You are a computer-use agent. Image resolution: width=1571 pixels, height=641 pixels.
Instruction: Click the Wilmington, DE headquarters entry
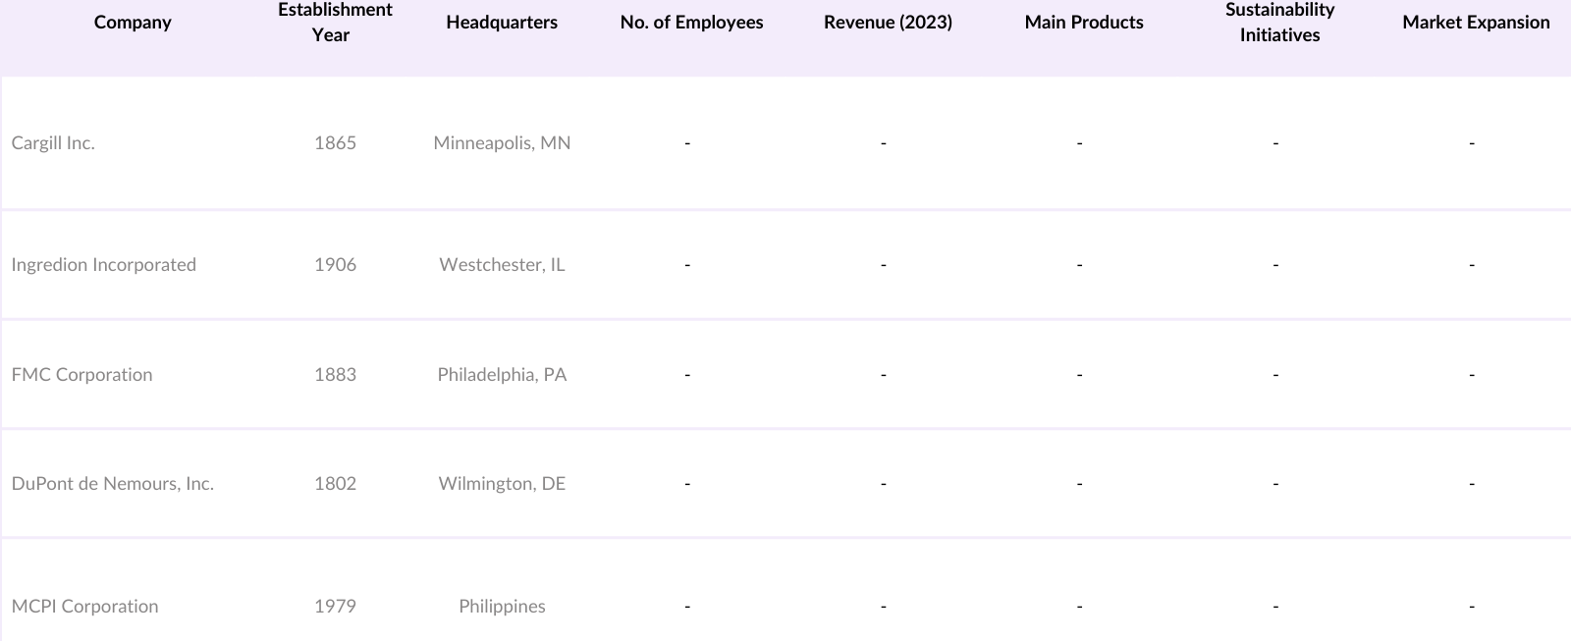tap(502, 484)
